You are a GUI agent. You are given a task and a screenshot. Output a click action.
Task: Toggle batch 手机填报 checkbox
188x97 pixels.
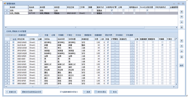(x=114, y=35)
